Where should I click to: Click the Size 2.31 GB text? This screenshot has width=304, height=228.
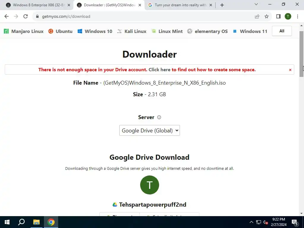(150, 94)
